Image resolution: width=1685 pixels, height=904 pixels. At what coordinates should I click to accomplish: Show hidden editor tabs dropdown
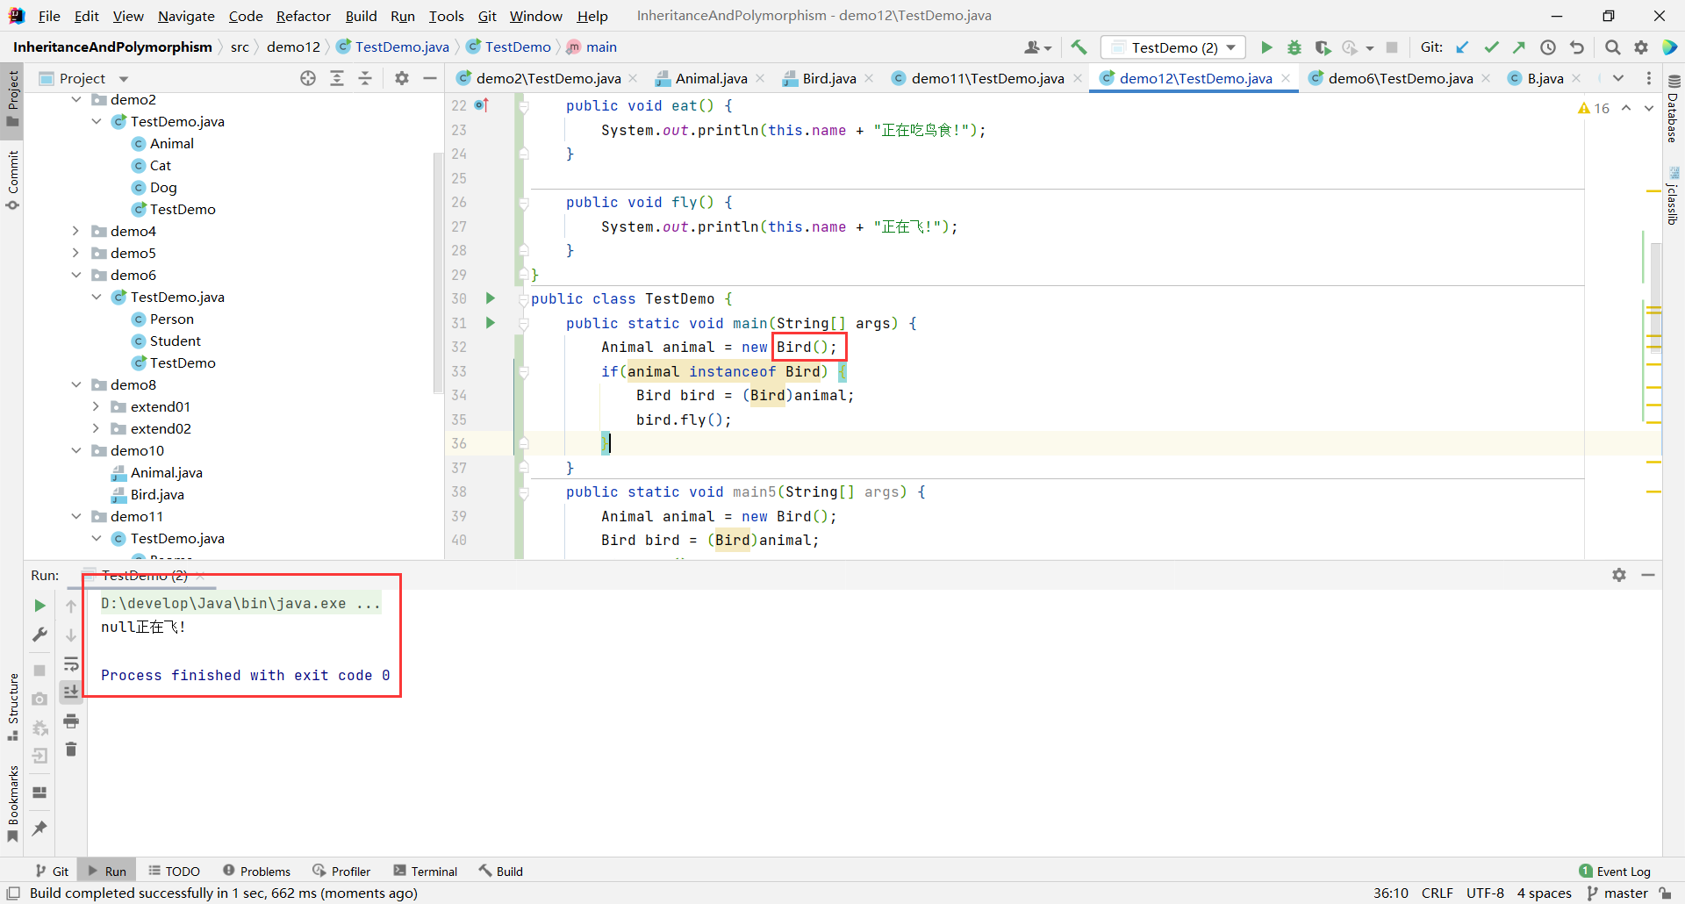coord(1618,78)
